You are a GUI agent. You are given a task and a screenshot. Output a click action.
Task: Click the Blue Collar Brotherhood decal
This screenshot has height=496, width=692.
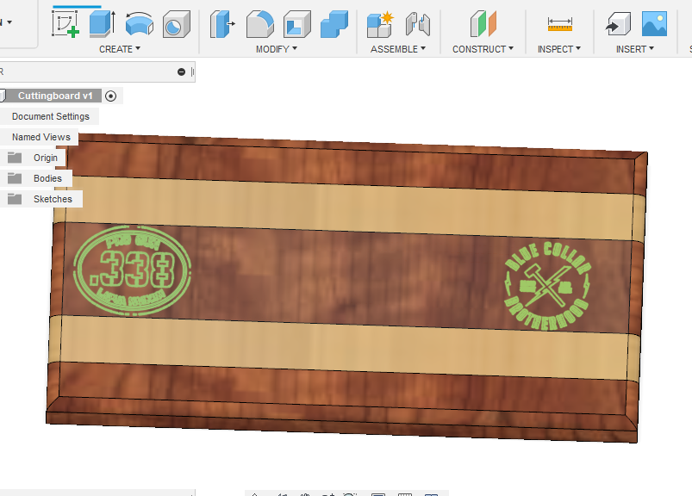(x=547, y=286)
